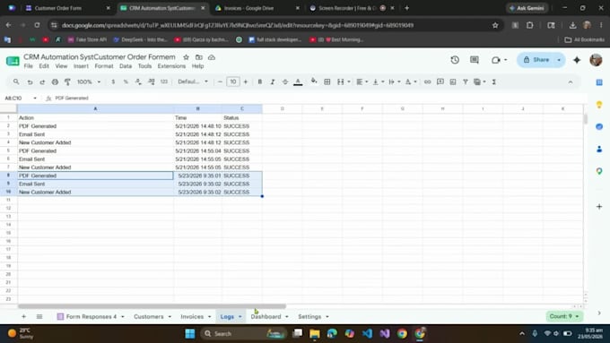
Task: Click the Ask Gemini button
Action: coord(527,8)
